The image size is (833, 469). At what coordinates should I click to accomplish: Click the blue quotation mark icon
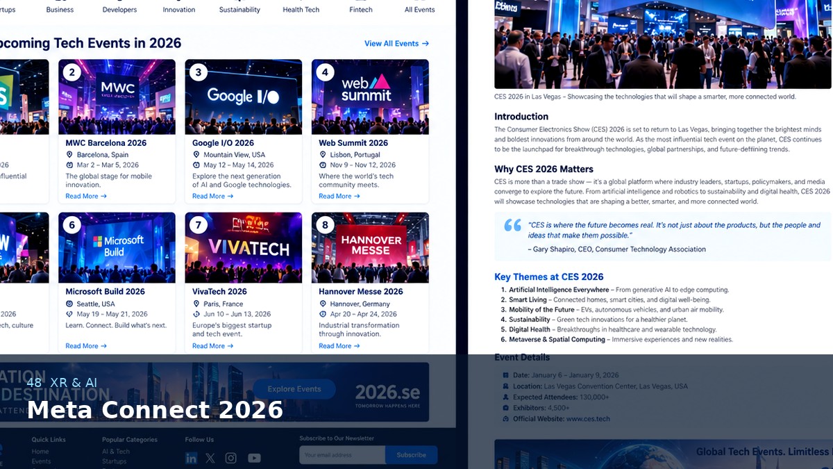pyautogui.click(x=512, y=225)
